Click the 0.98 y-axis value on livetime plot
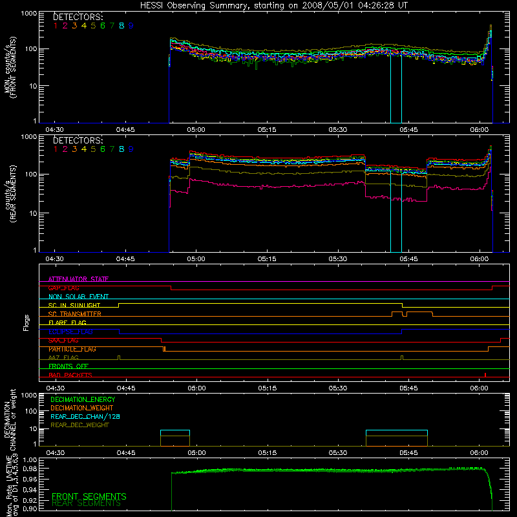The image size is (517, 517). (30, 469)
